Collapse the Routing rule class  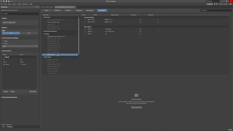[x=43, y=34]
